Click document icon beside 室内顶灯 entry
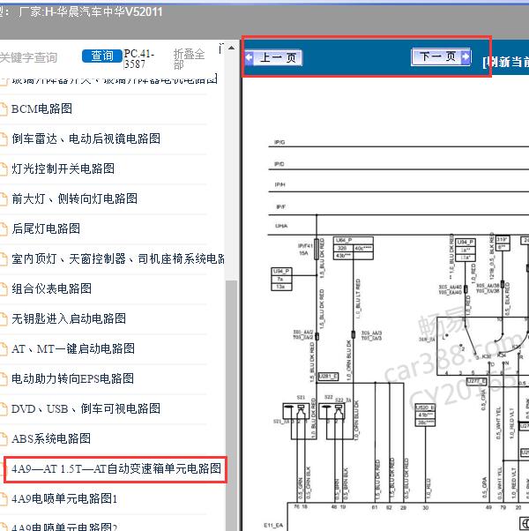This screenshot has height=531, width=529. (4, 259)
